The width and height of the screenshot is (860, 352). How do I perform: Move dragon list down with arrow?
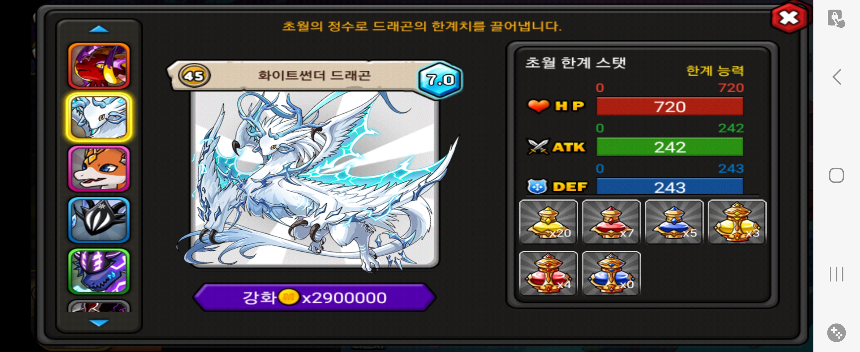(99, 322)
